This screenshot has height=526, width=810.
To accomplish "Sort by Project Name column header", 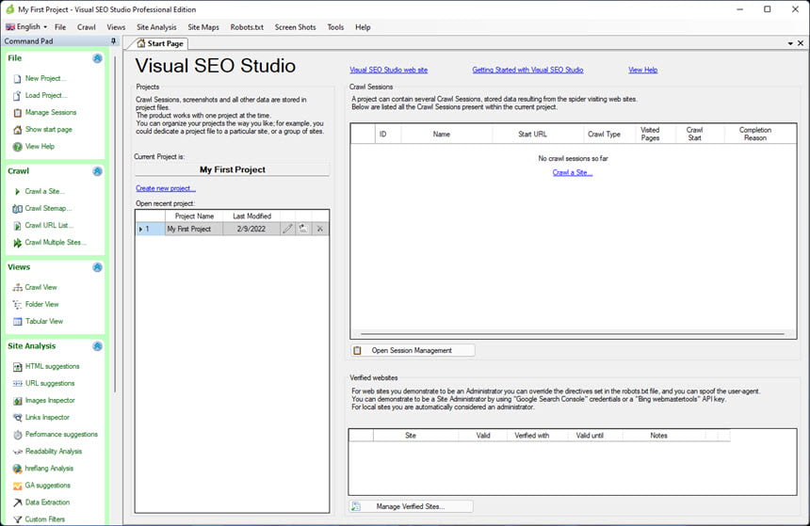I will point(194,216).
